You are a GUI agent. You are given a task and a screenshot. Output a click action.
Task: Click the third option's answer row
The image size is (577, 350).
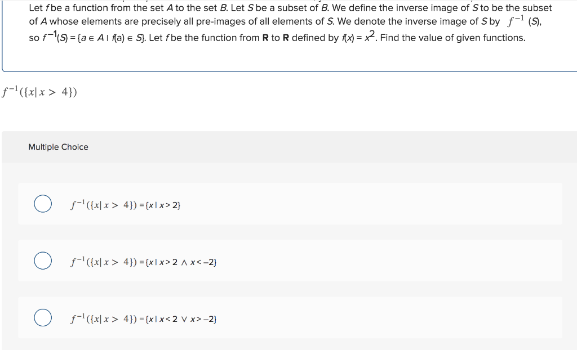tap(291, 317)
